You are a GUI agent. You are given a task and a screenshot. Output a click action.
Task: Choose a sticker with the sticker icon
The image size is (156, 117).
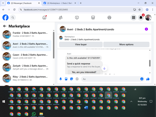(x=71, y=79)
